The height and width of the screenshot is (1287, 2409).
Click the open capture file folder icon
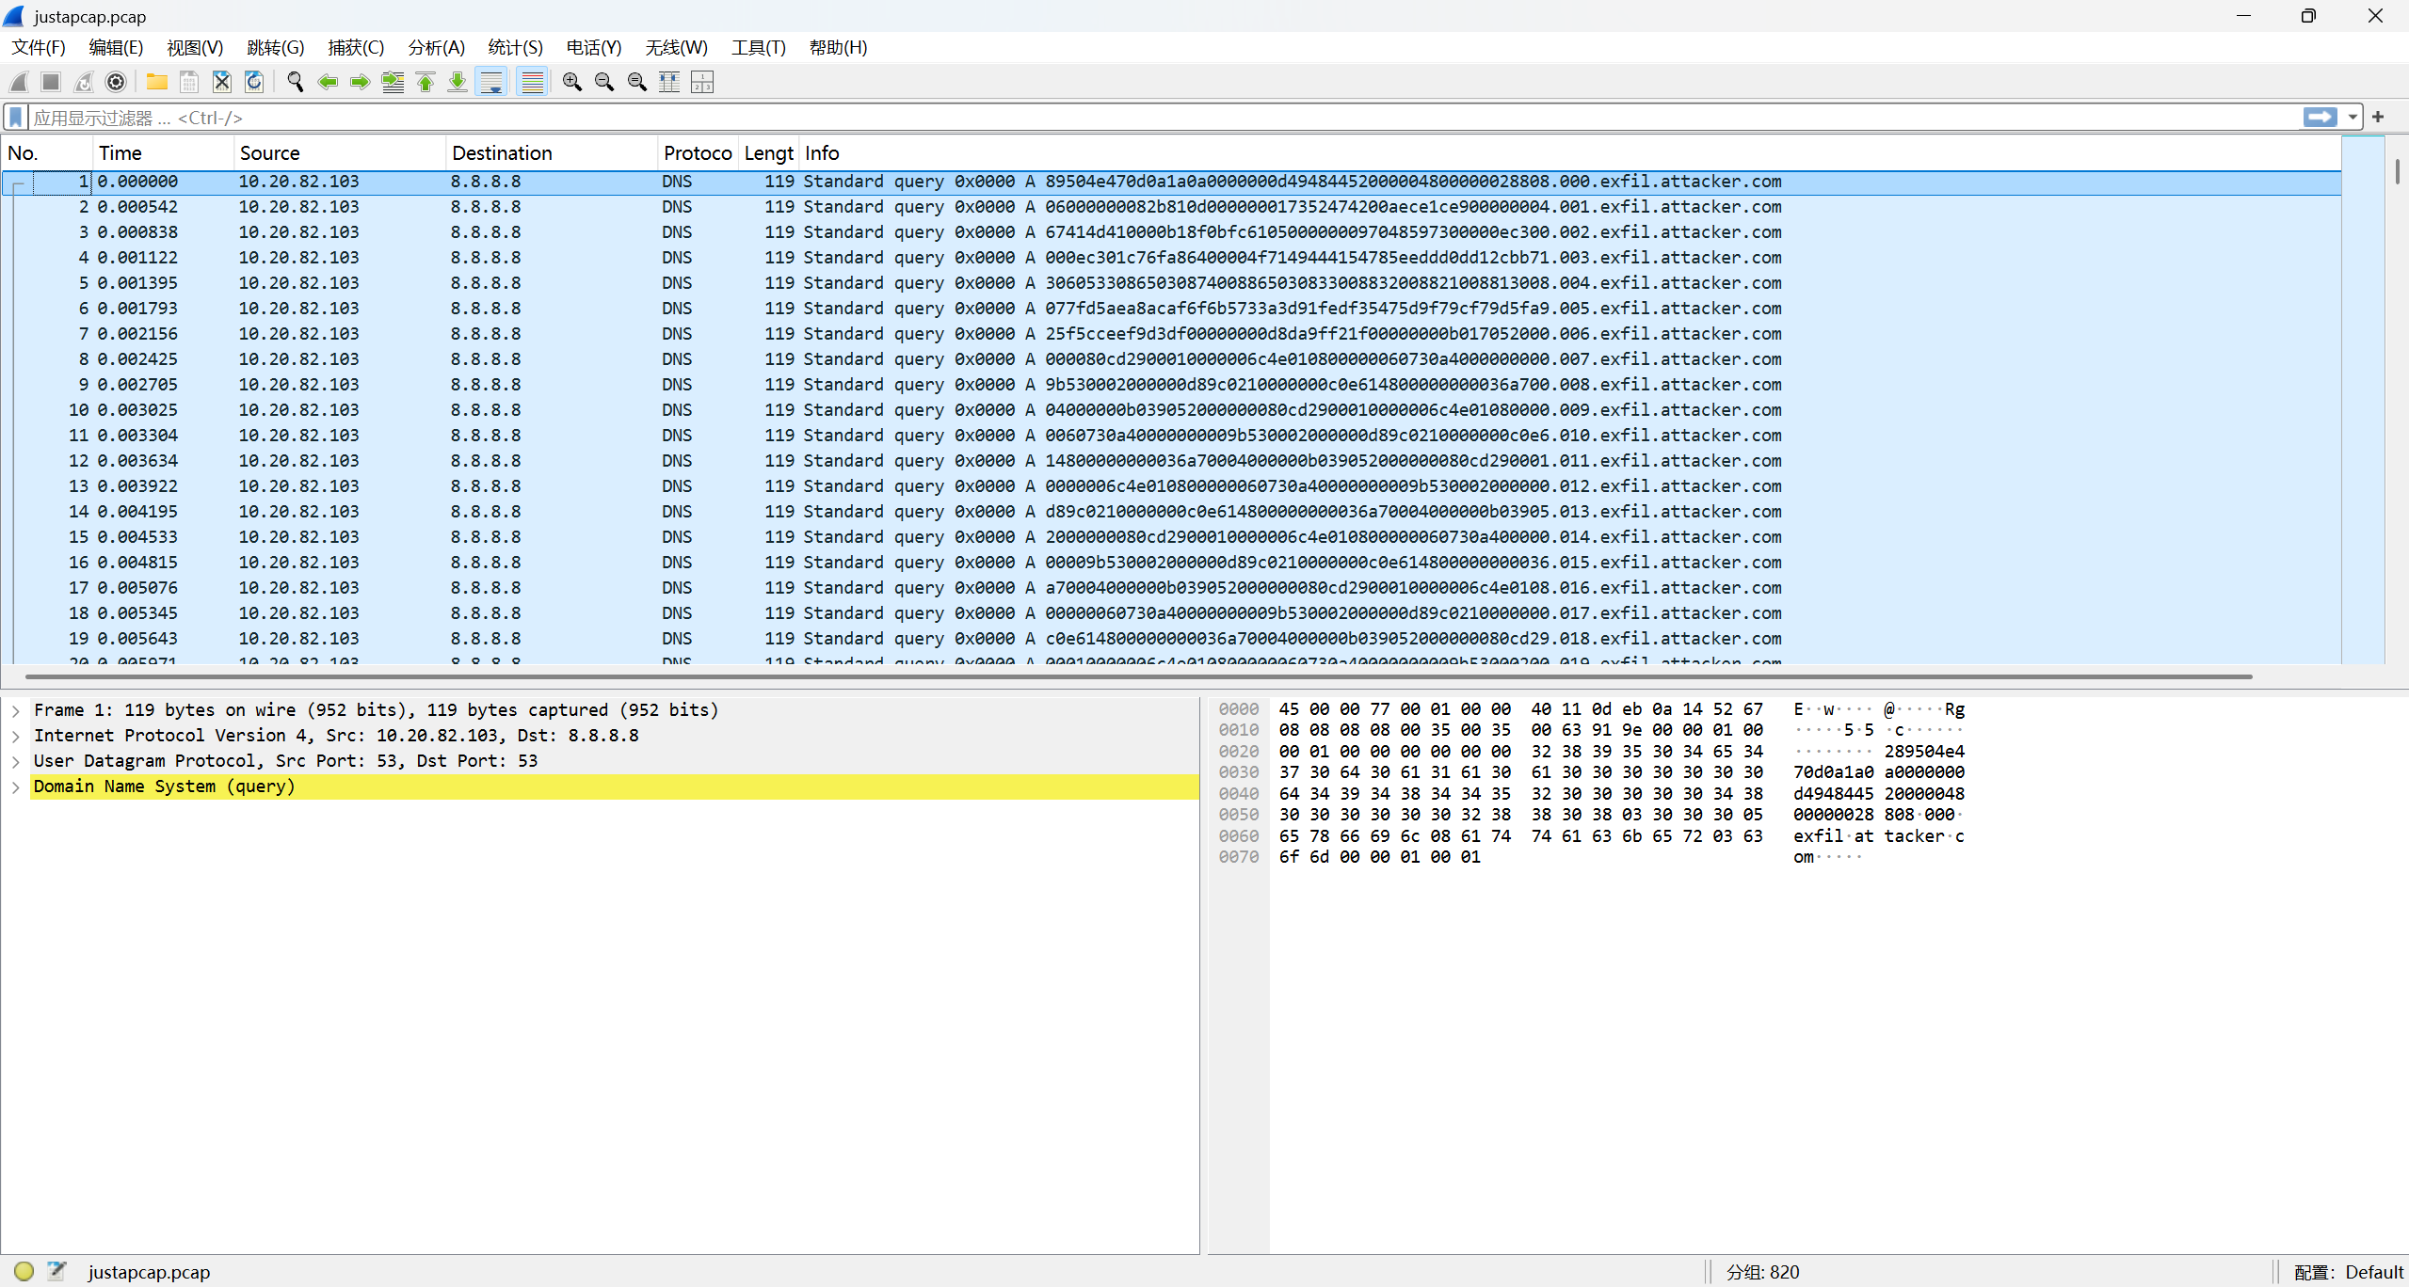(156, 83)
